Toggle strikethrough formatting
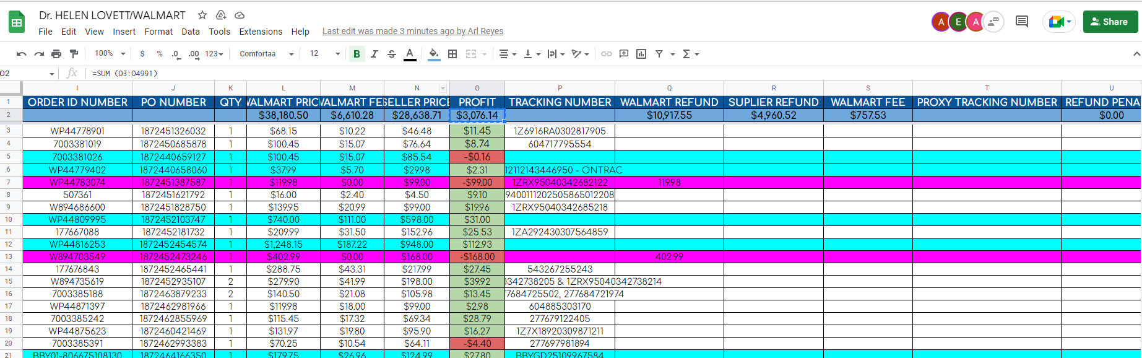The image size is (1142, 358). (x=392, y=54)
